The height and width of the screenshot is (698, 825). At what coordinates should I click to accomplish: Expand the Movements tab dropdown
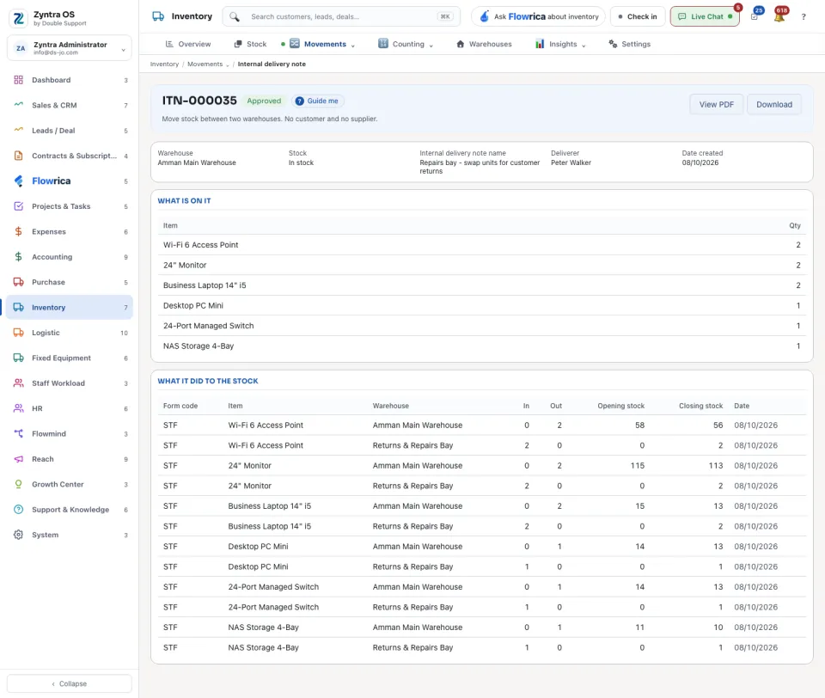click(x=353, y=46)
